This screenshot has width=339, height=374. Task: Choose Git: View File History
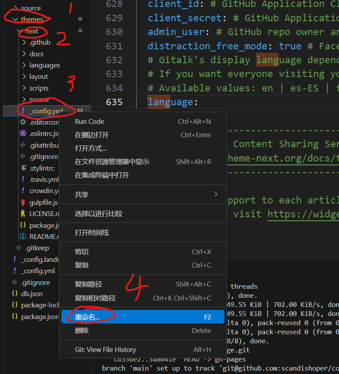pyautogui.click(x=106, y=349)
